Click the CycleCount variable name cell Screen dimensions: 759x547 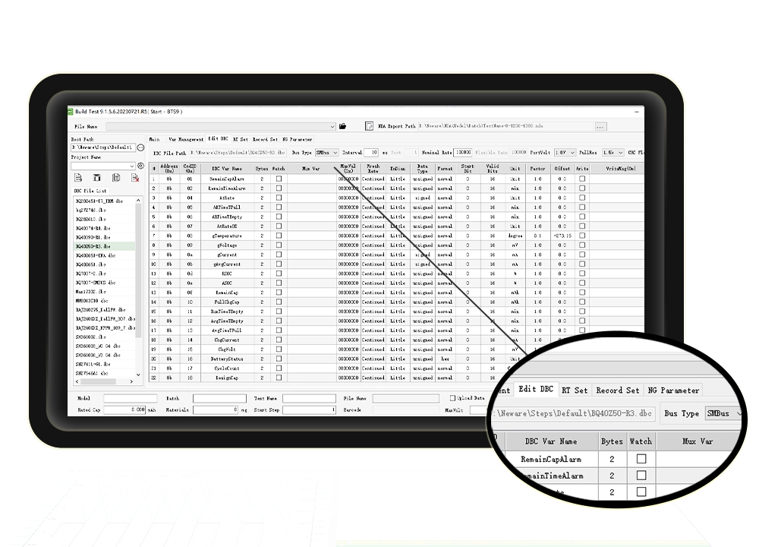coord(227,368)
